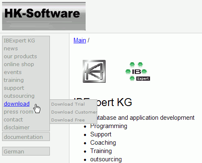Image resolution: width=202 pixels, height=163 pixels.
Task: Follow the Main breadcrumb link
Action: pyautogui.click(x=80, y=40)
